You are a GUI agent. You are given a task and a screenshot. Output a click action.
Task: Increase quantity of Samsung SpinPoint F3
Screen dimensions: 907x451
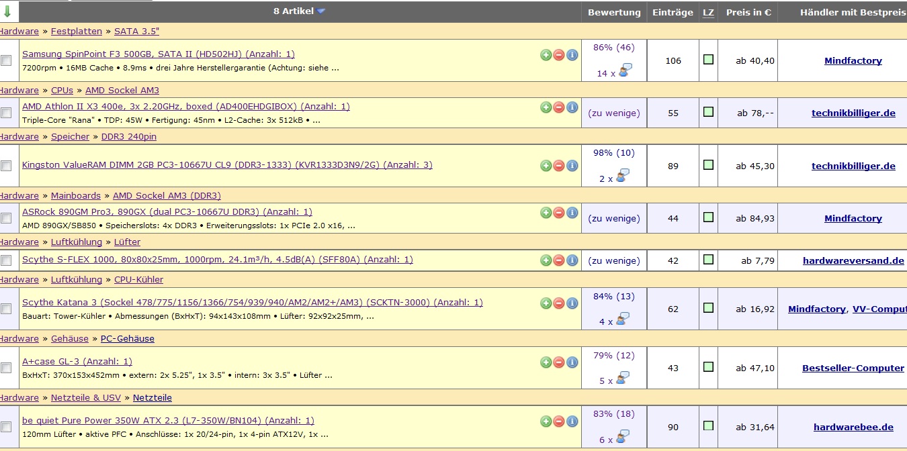coord(546,55)
